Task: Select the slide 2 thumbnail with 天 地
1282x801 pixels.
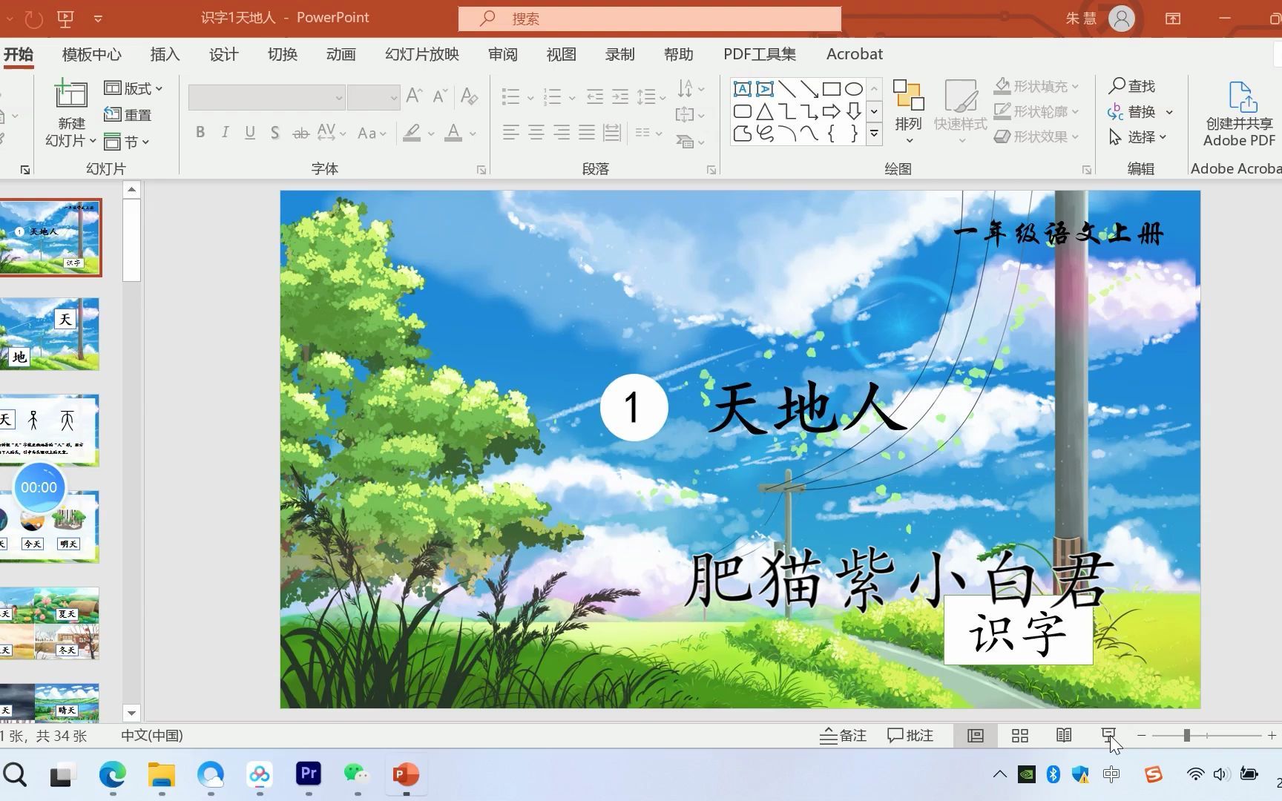Action: [50, 334]
